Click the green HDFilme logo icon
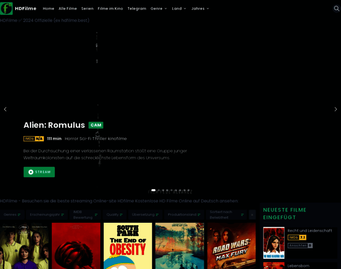The image size is (341, 269). (6, 9)
